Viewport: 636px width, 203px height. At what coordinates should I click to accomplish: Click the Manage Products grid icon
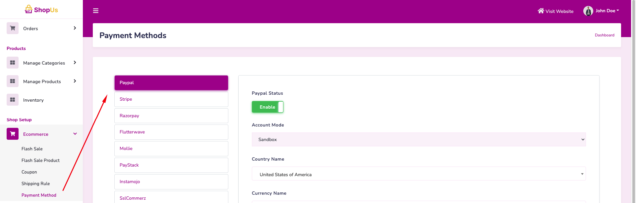click(13, 81)
